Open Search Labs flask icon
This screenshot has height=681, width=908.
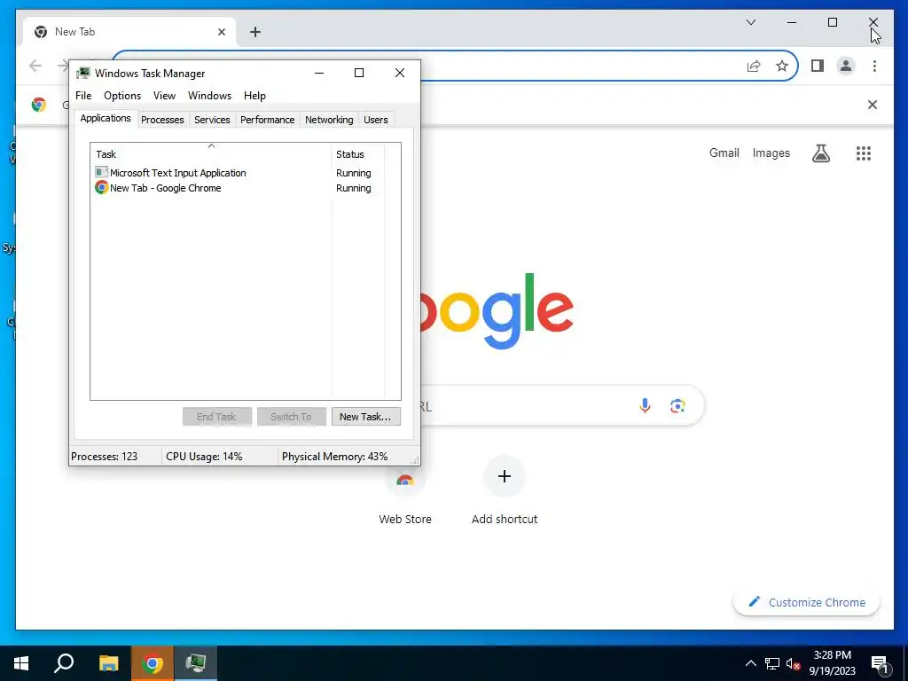[821, 153]
